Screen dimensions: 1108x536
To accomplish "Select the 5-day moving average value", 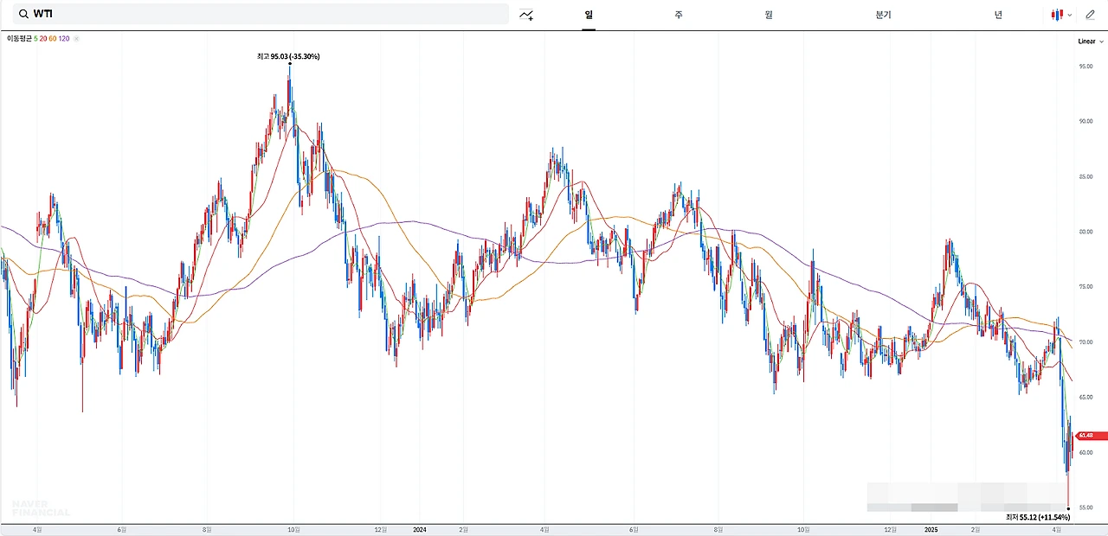I will 36,39.
